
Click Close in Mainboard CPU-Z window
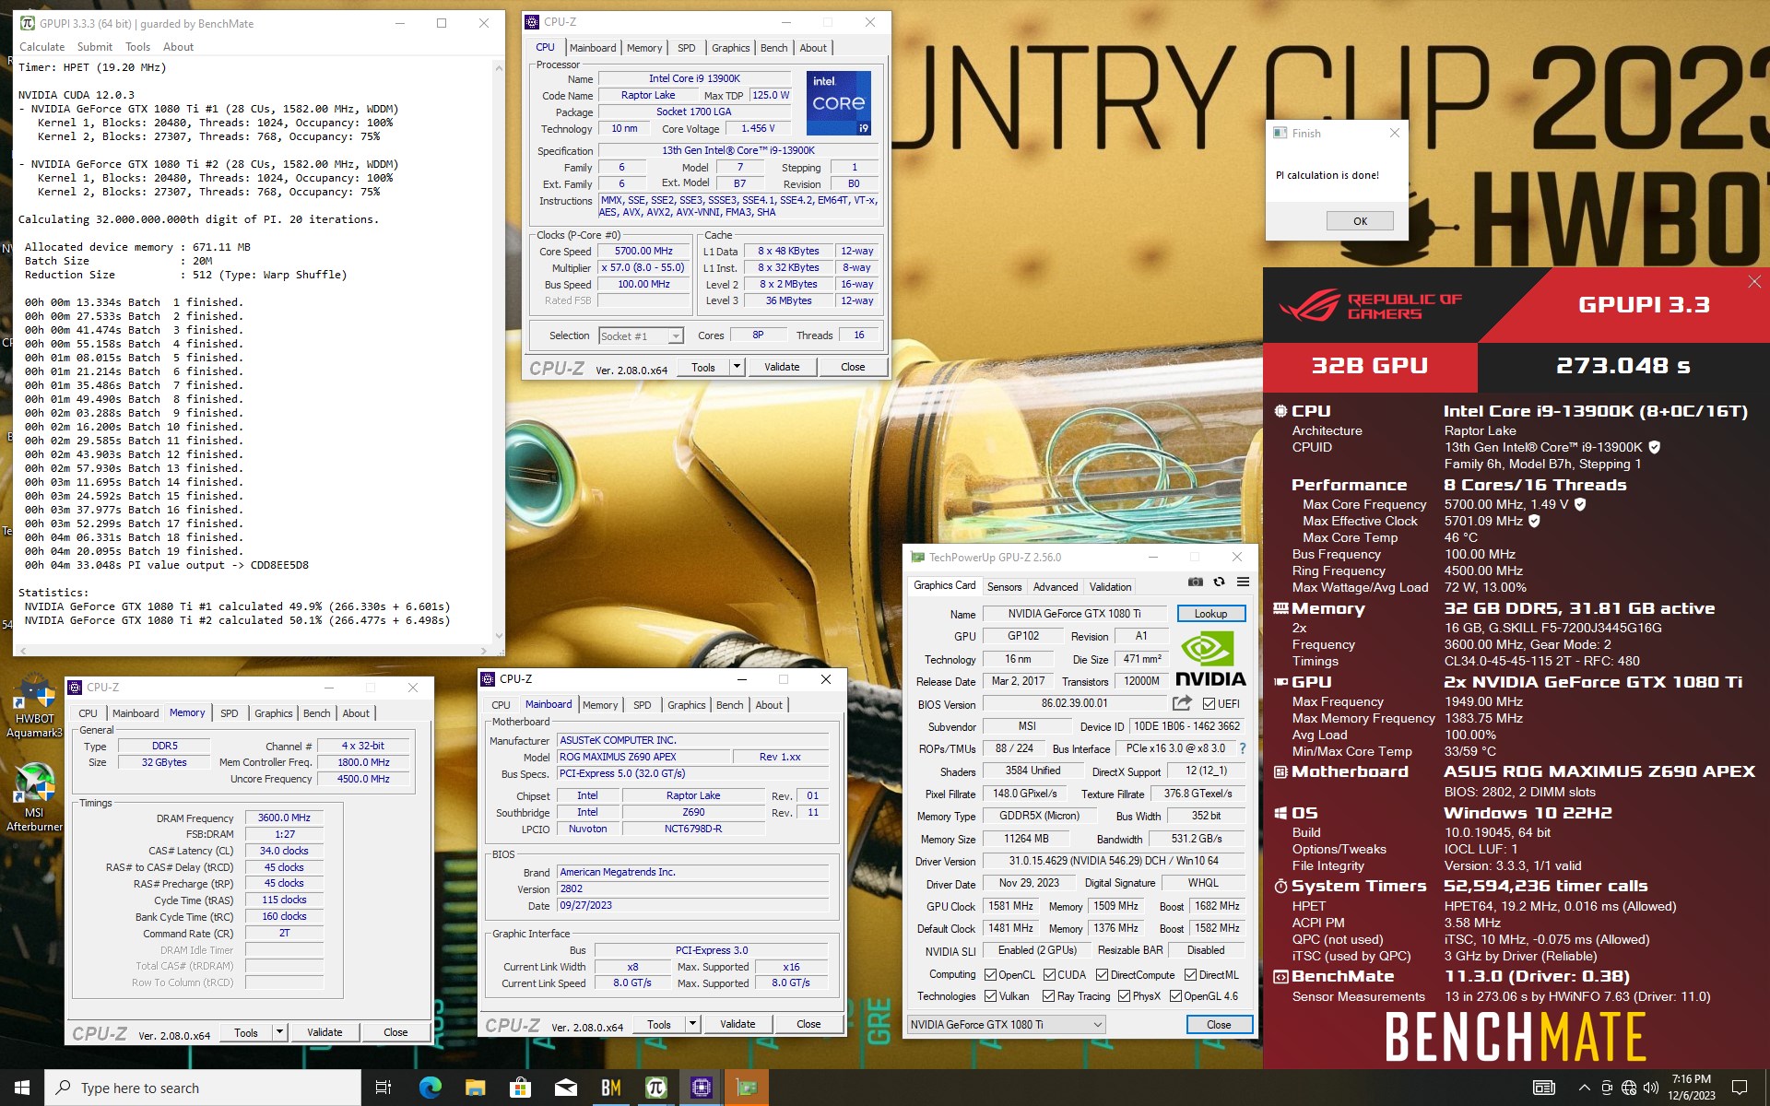click(808, 1024)
